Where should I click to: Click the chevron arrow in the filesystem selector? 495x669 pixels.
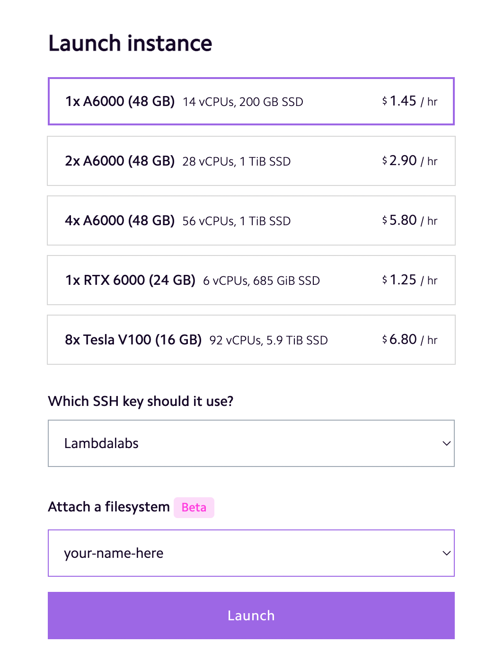pos(446,553)
